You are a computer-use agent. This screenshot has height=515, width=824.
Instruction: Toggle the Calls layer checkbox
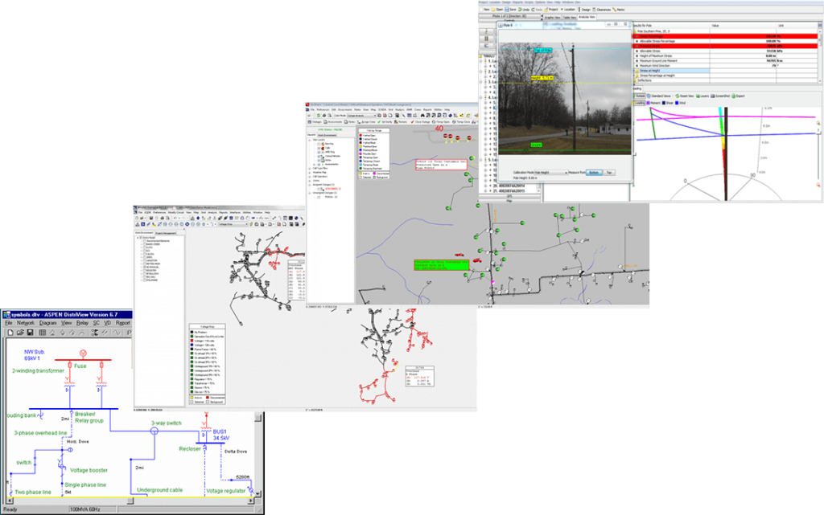319,149
